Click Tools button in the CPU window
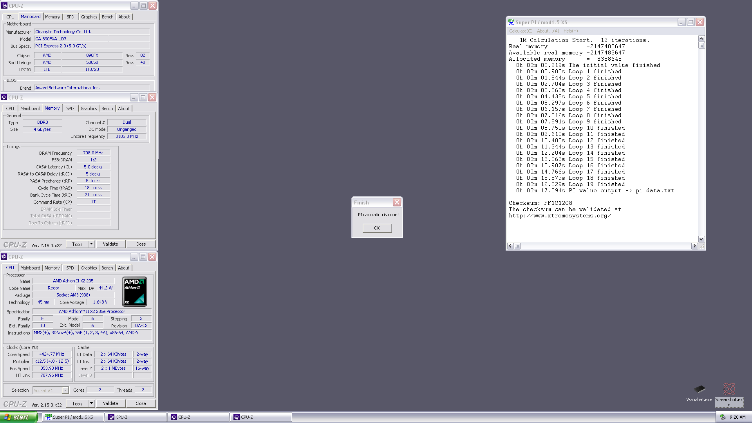The width and height of the screenshot is (752, 423). pyautogui.click(x=77, y=403)
